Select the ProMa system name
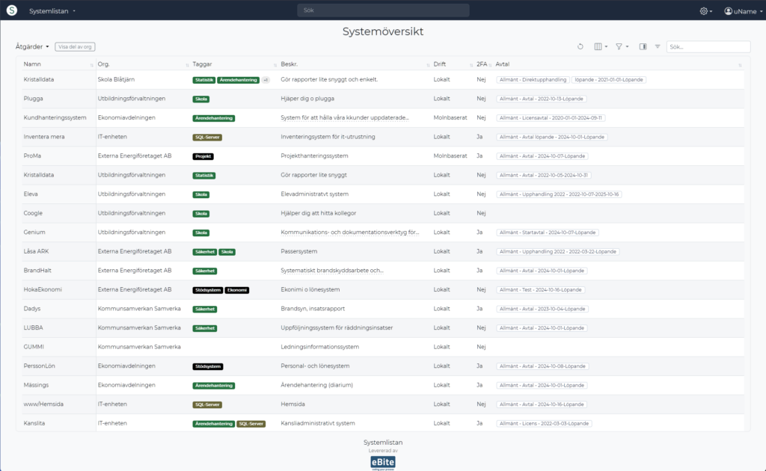The height and width of the screenshot is (471, 766). (x=32, y=156)
